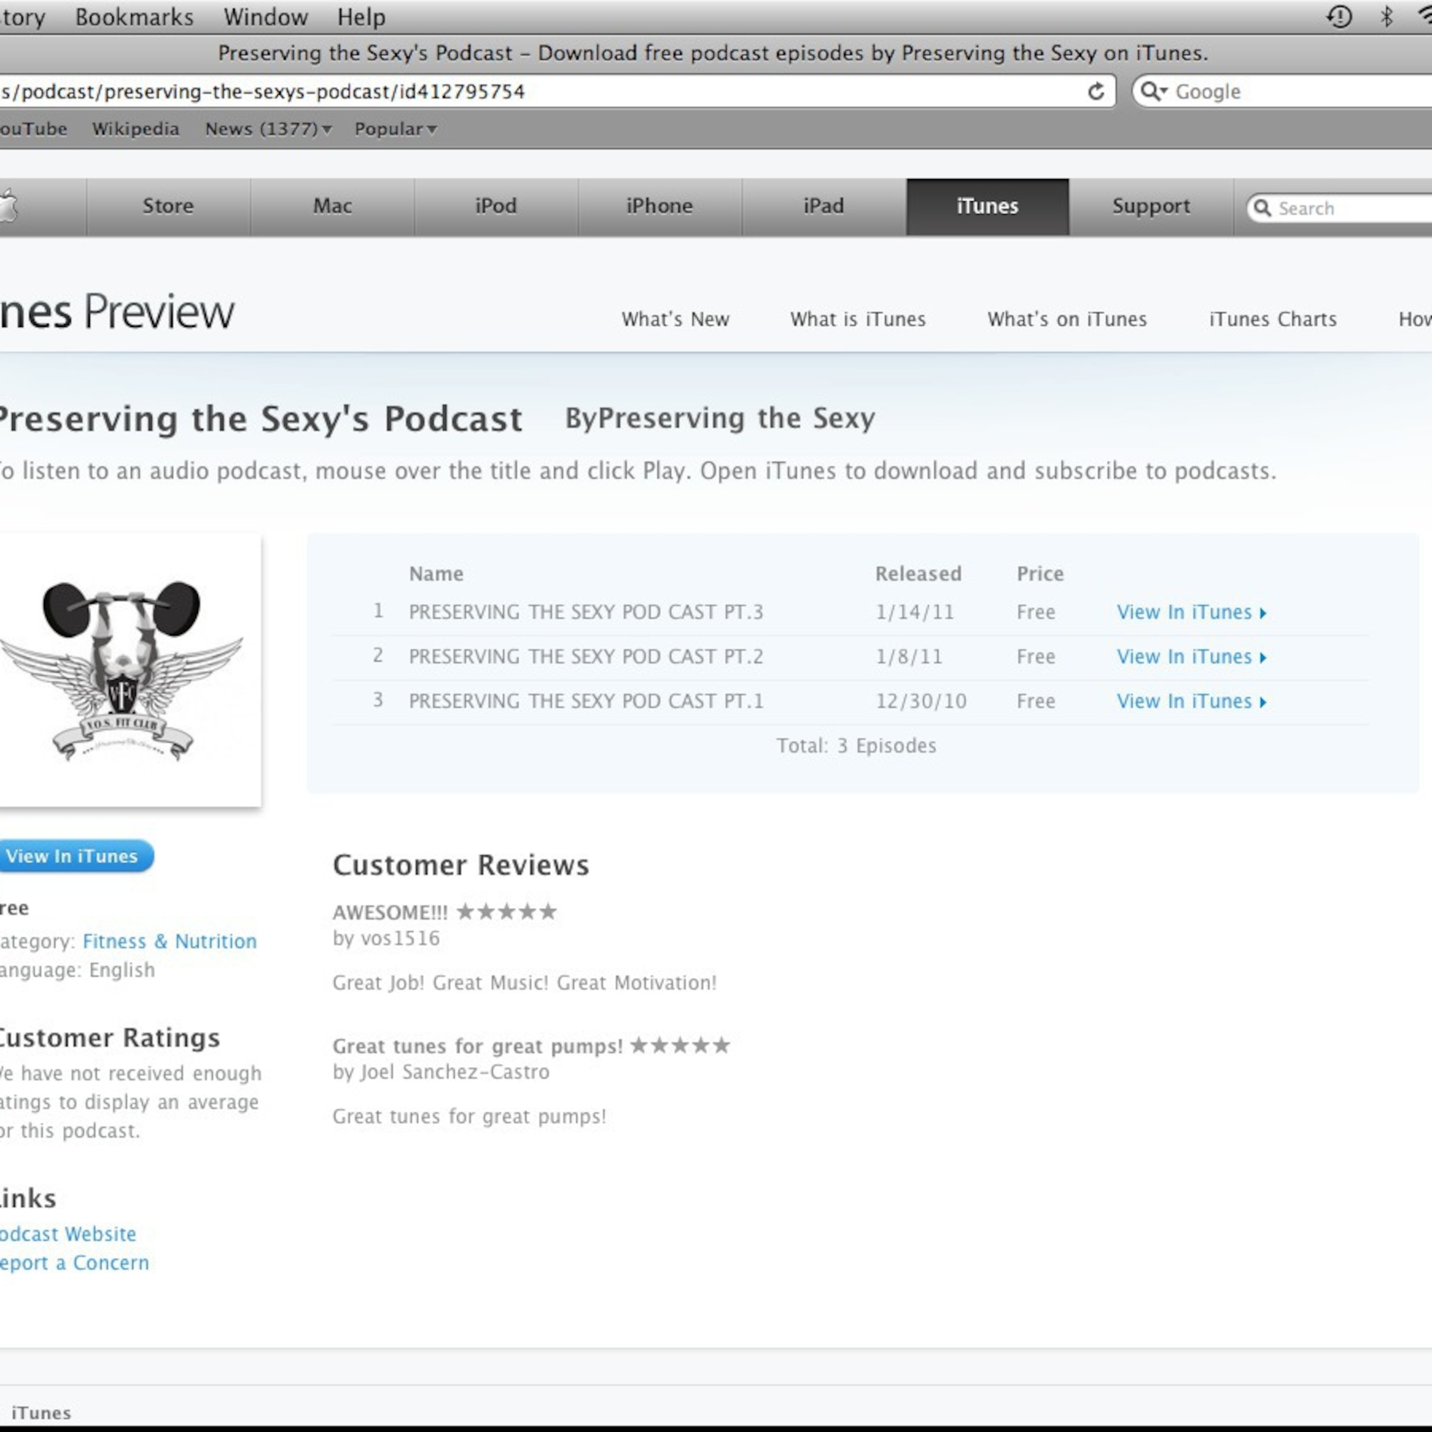This screenshot has width=1432, height=1432.
Task: Open the Report a Concern link
Action: pos(74,1263)
